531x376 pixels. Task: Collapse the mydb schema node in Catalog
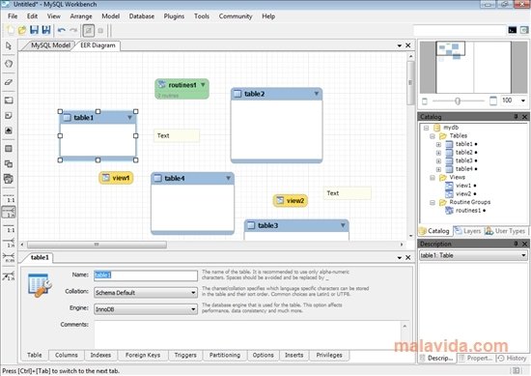(x=427, y=128)
